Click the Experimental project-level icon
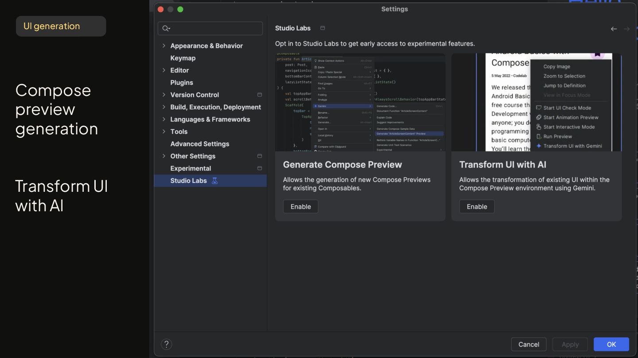The height and width of the screenshot is (358, 638). coord(260,168)
